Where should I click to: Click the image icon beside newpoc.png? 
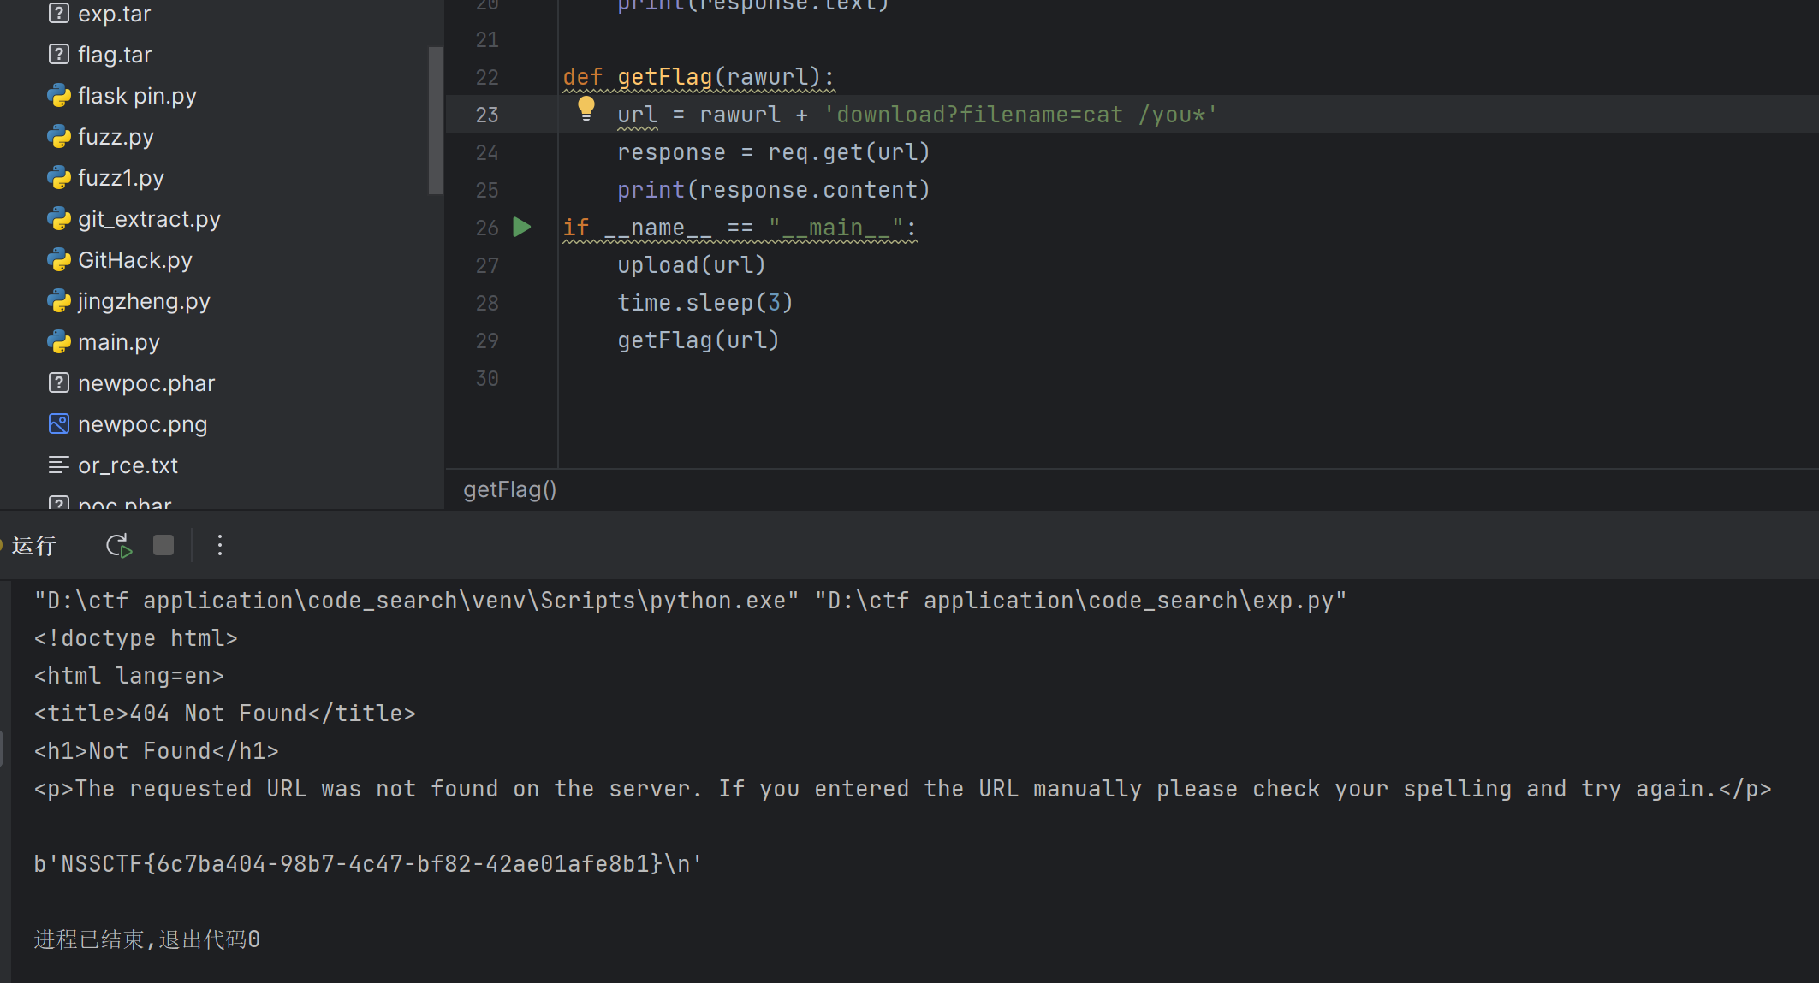(x=58, y=424)
